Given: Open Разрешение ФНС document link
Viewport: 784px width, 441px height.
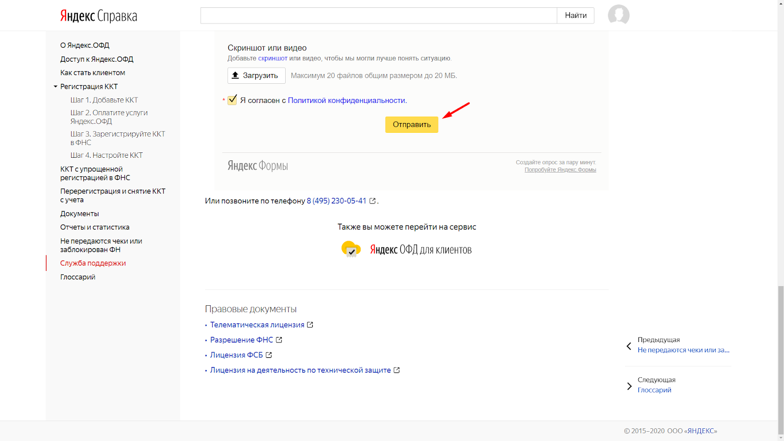Looking at the screenshot, I should [x=242, y=340].
